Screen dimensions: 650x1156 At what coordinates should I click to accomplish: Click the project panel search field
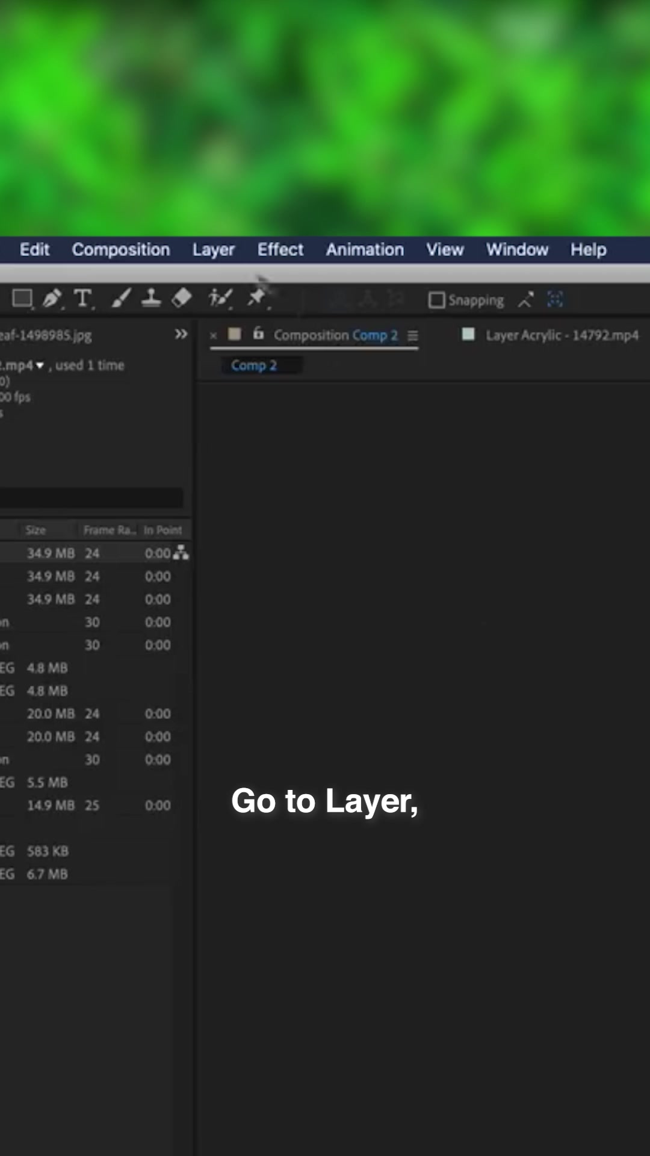coord(91,498)
